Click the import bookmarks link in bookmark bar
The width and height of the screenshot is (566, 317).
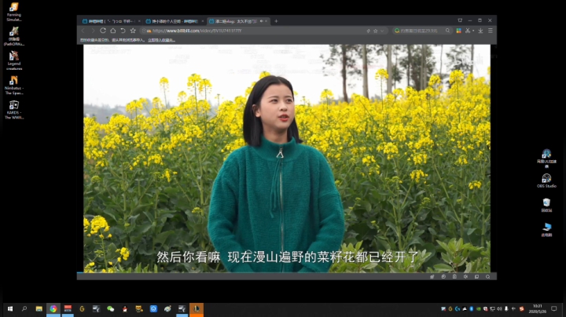[x=161, y=40]
